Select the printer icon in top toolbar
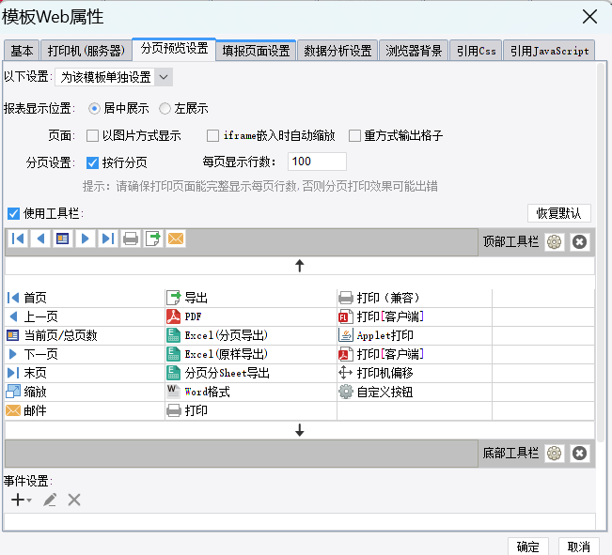This screenshot has width=612, height=555. [x=131, y=239]
